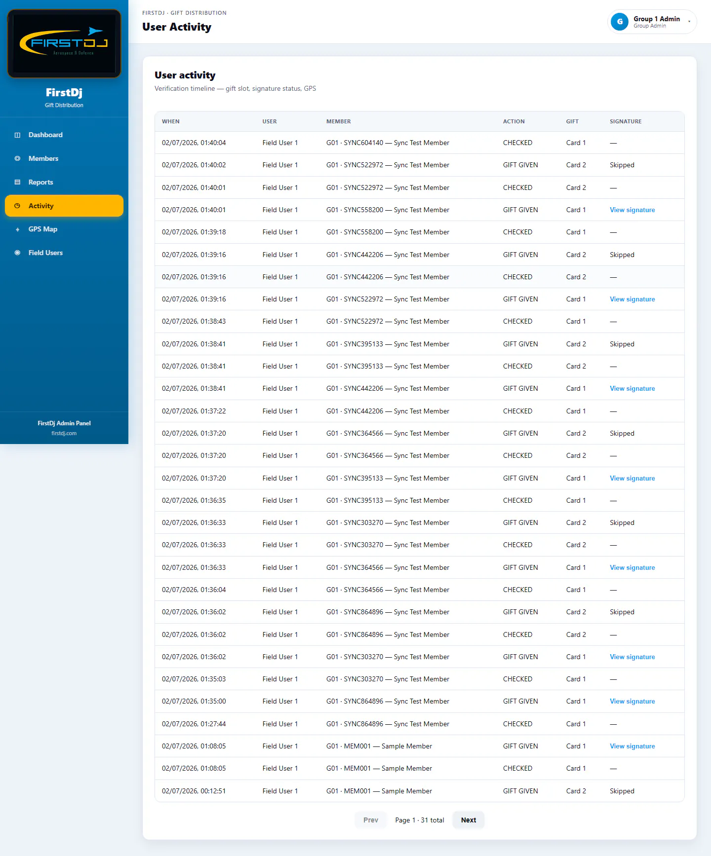This screenshot has width=711, height=856.
Task: Click the 01:35:03 row's Card 1 cell
Action: [x=576, y=679]
